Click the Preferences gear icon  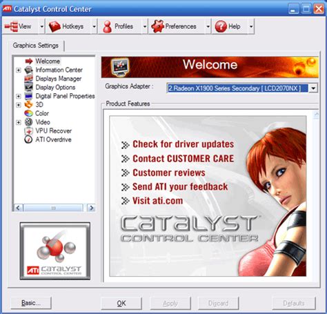coord(157,26)
